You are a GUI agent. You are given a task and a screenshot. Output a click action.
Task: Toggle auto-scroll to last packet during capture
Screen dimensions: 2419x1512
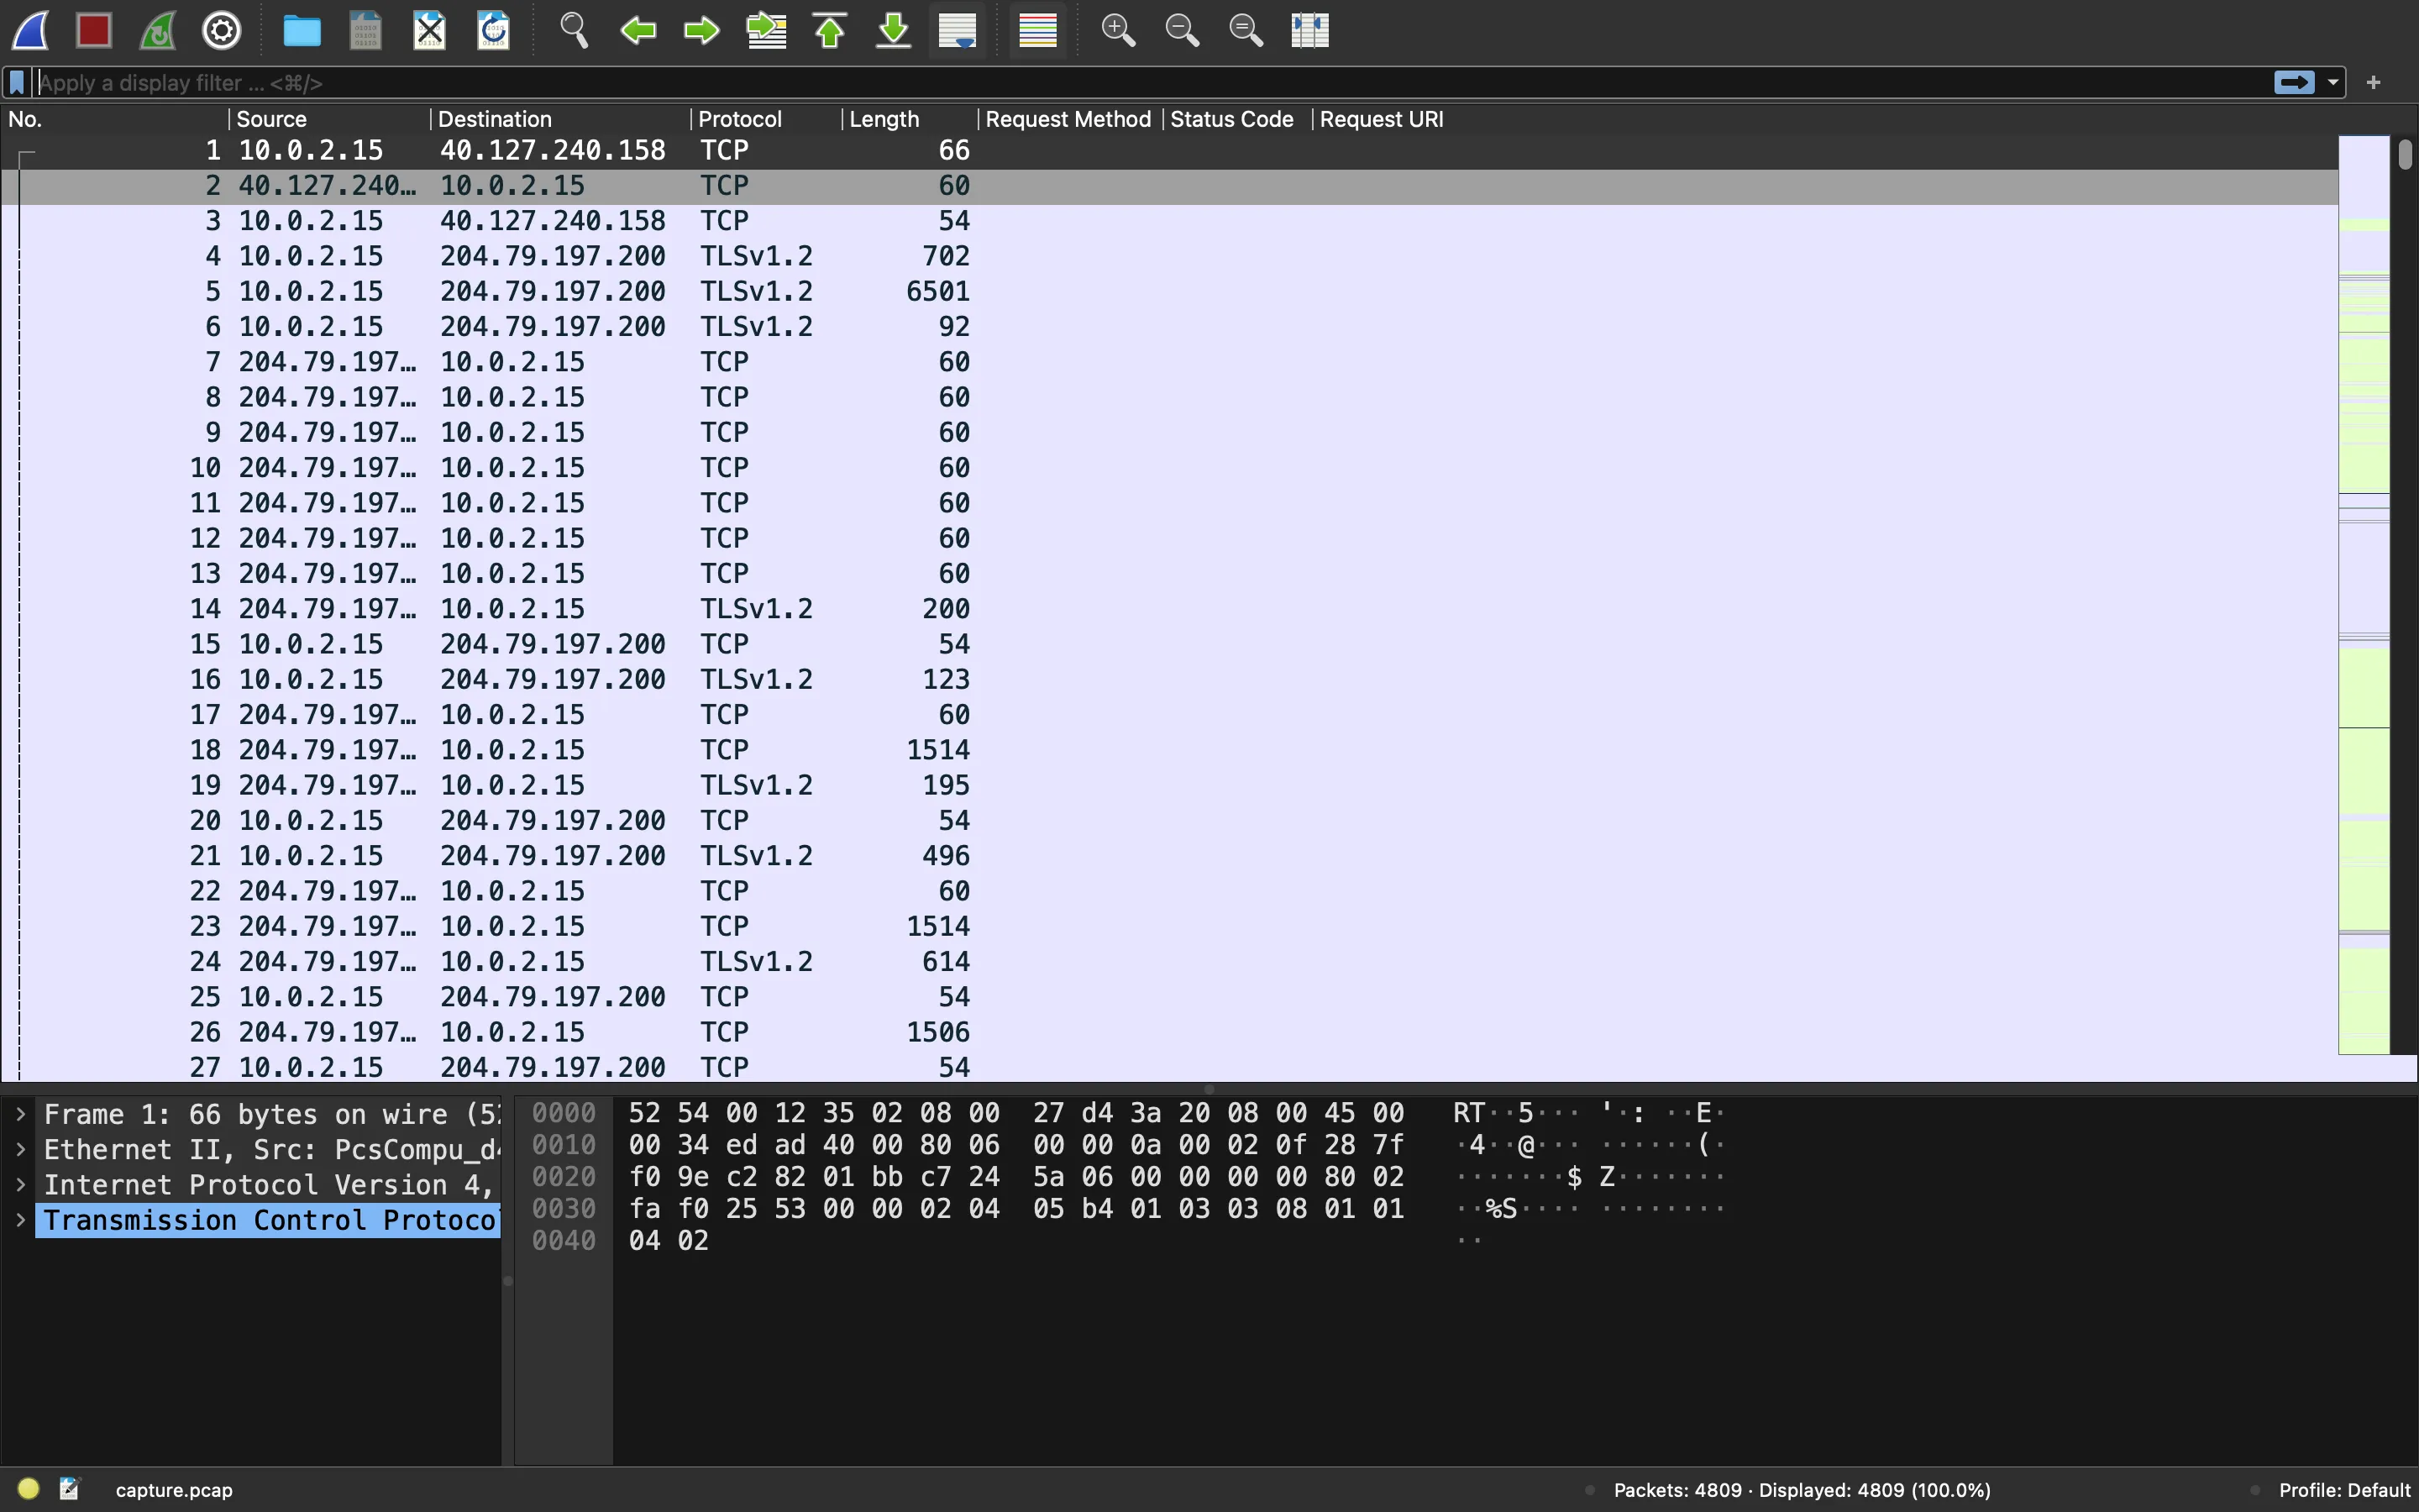pos(958,30)
